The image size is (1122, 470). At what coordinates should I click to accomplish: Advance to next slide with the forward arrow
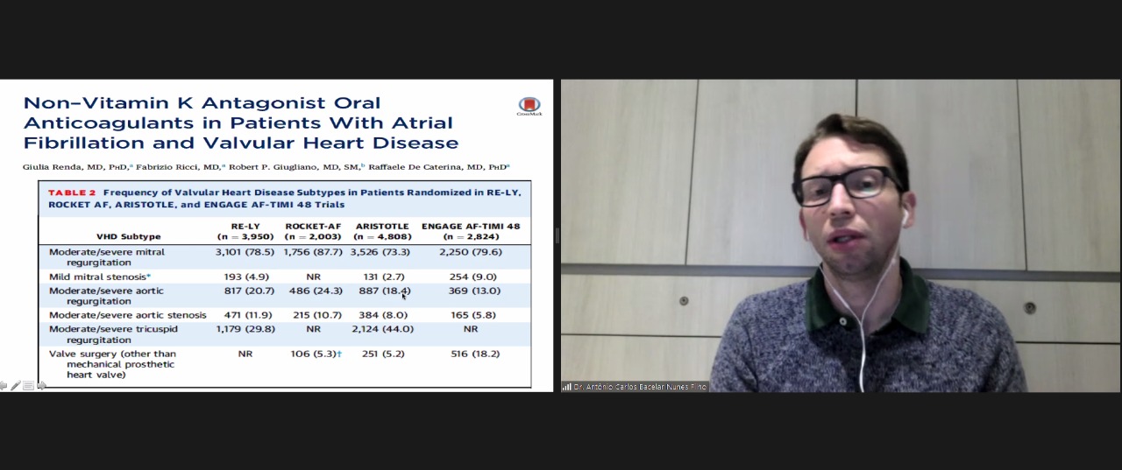tap(41, 385)
